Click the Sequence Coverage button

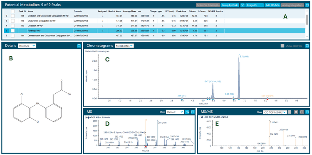(x=208, y=5)
